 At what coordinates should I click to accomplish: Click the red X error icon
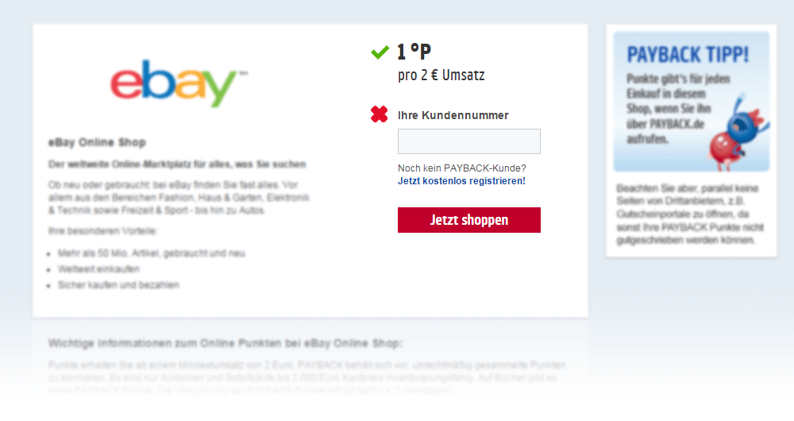(380, 114)
